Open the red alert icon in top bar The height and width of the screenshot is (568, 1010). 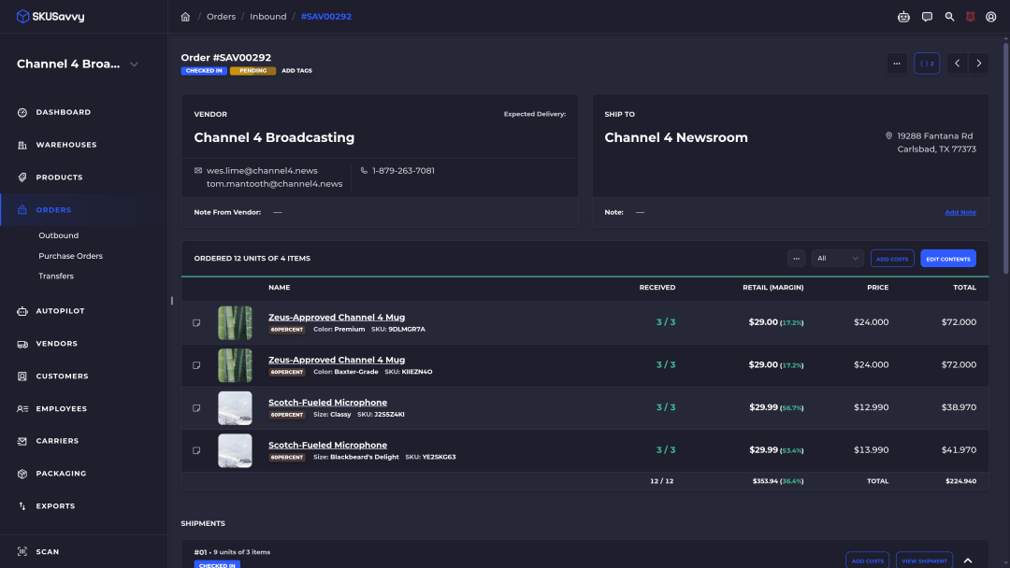pyautogui.click(x=970, y=17)
